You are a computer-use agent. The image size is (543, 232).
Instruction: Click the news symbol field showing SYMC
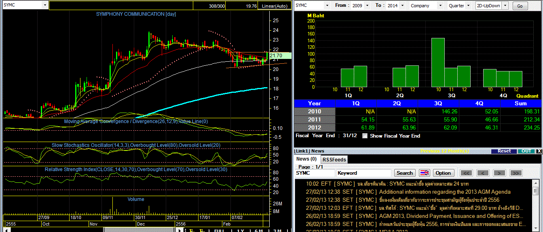tap(315, 173)
